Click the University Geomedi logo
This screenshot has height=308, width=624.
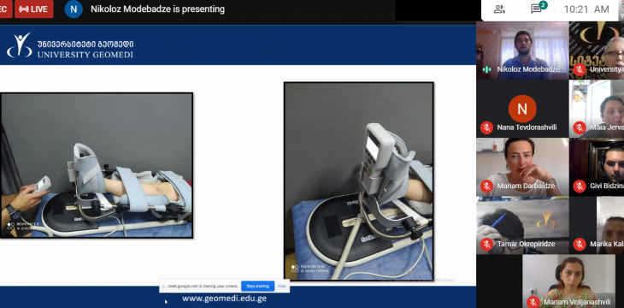tap(70, 45)
